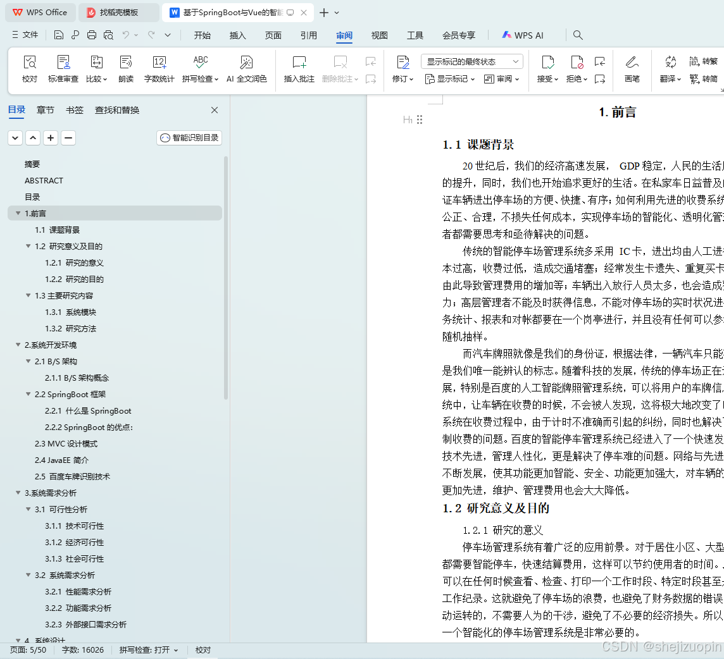The height and width of the screenshot is (659, 724).
Task: Open 显示标记 dropdown menu
Action: tap(450, 79)
